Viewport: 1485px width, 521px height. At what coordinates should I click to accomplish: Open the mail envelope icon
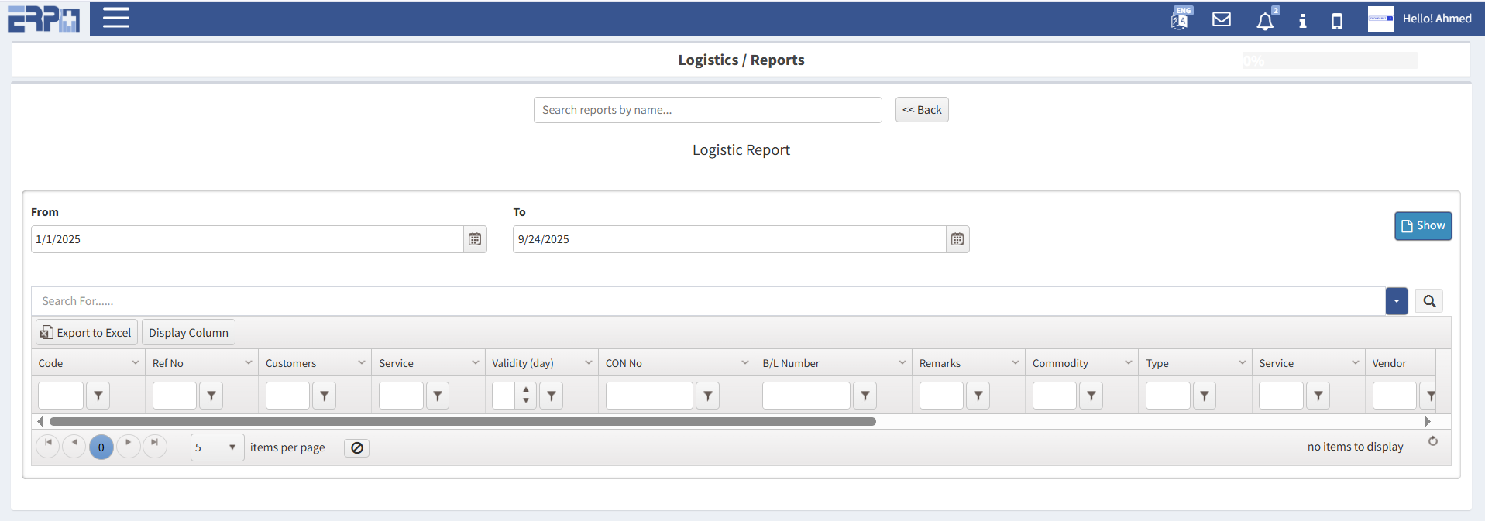coord(1222,19)
